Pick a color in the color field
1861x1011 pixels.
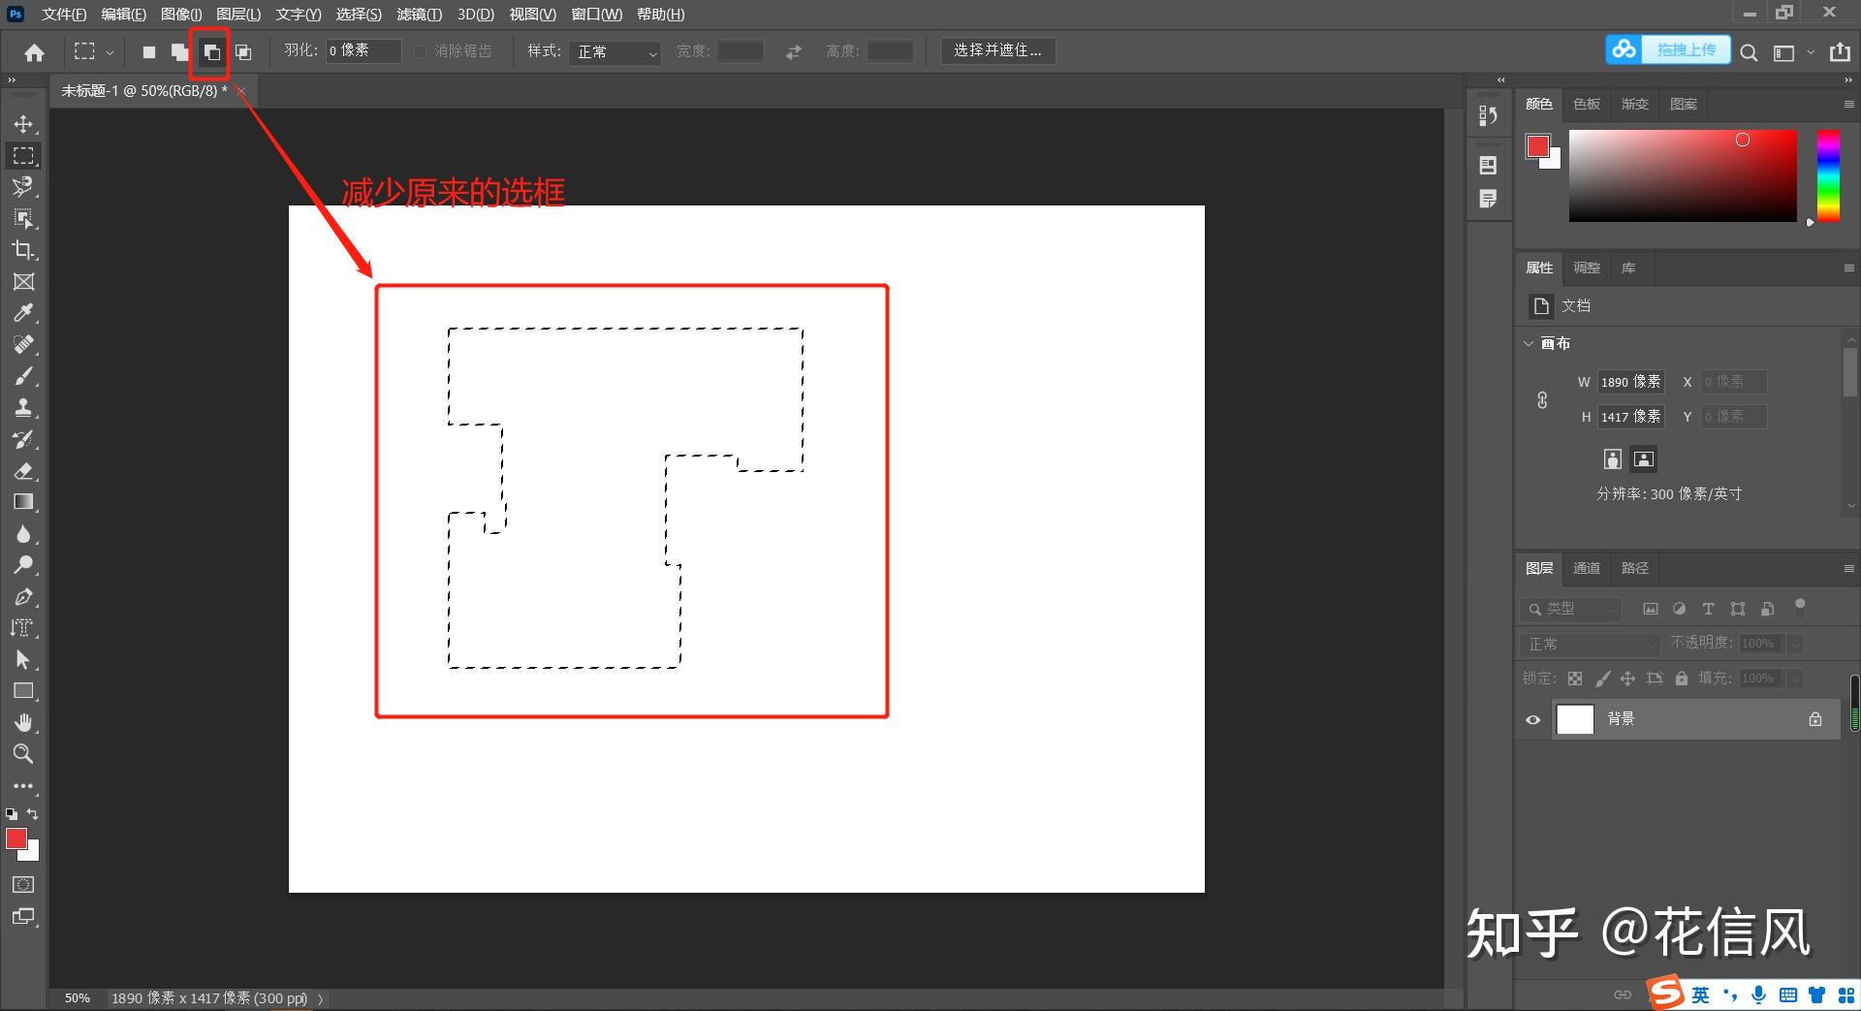[x=1683, y=175]
